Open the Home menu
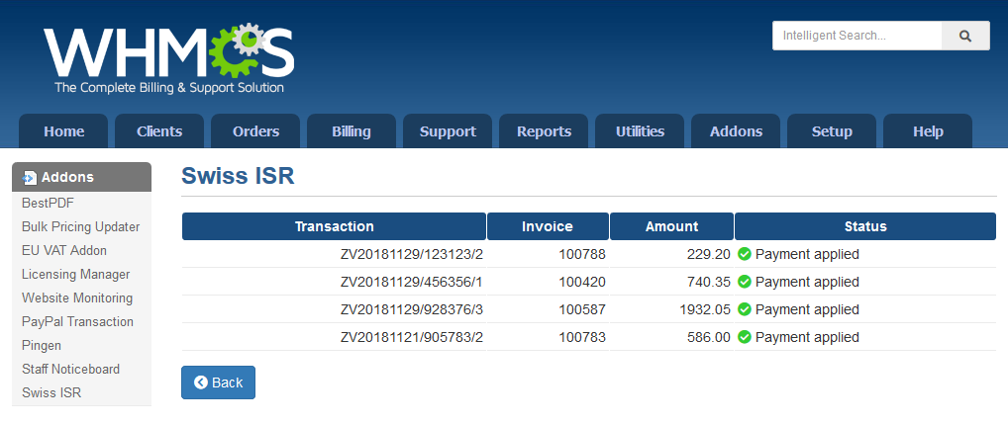This screenshot has width=1008, height=425. [x=63, y=131]
